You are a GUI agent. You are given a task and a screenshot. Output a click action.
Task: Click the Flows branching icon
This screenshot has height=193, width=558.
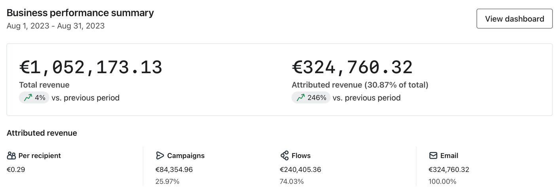pyautogui.click(x=284, y=155)
